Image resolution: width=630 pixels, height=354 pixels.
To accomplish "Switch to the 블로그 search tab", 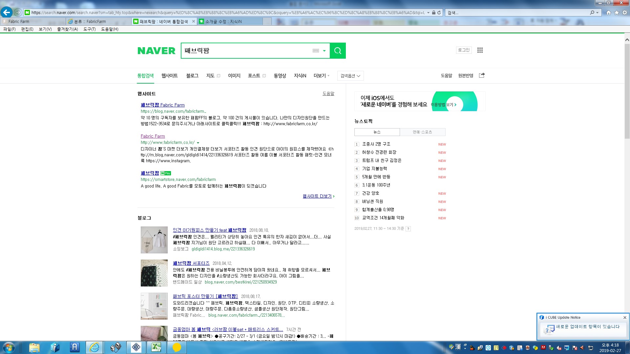I will [192, 76].
